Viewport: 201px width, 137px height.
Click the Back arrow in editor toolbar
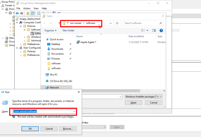(x=17, y=13)
